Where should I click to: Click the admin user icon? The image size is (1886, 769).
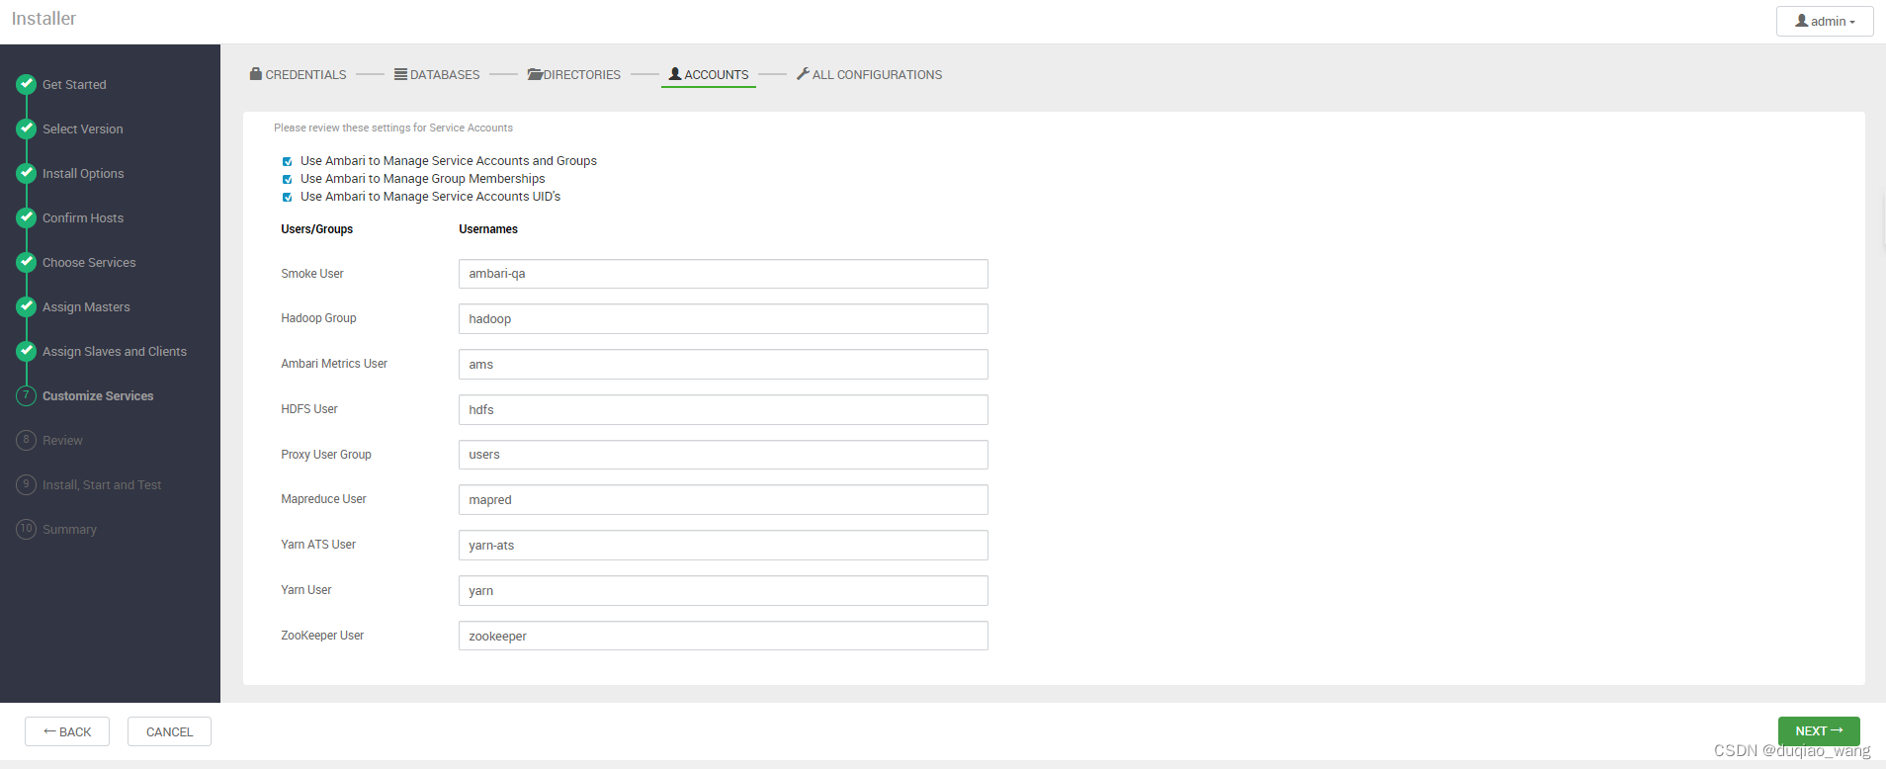point(1802,20)
